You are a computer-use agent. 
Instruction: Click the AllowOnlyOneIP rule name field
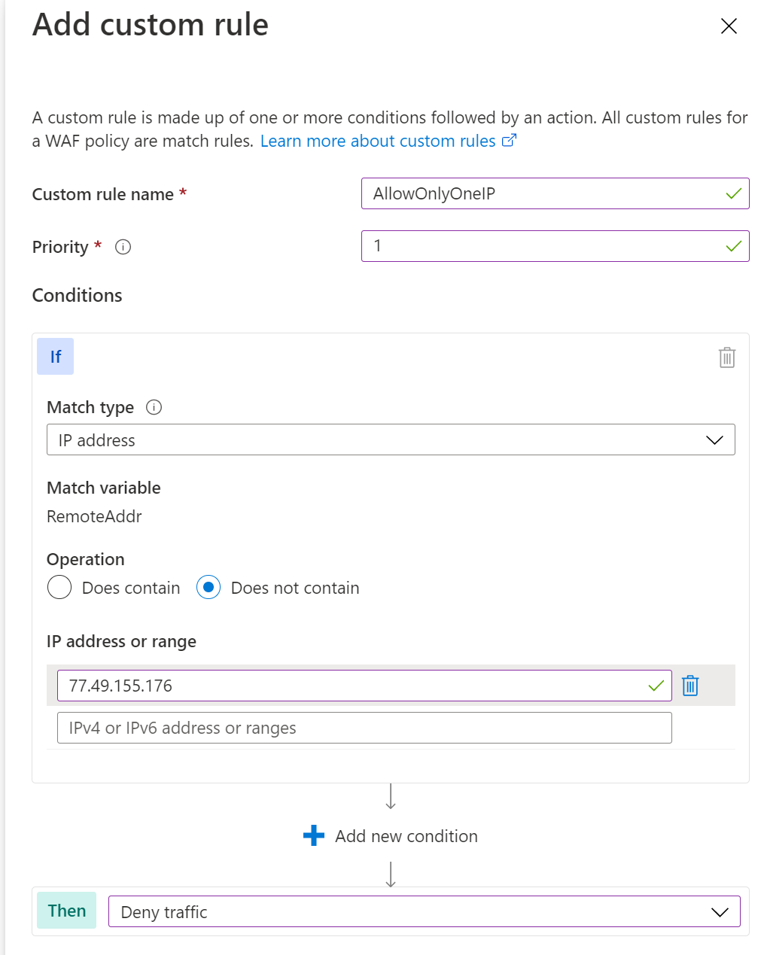point(527,193)
